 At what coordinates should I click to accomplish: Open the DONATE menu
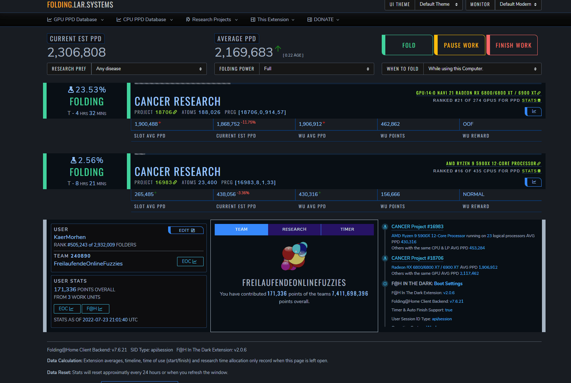323,19
